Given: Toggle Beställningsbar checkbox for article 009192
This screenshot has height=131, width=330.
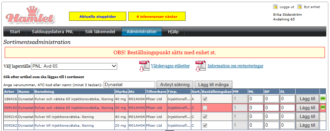Looking at the screenshot, I should tap(205, 108).
